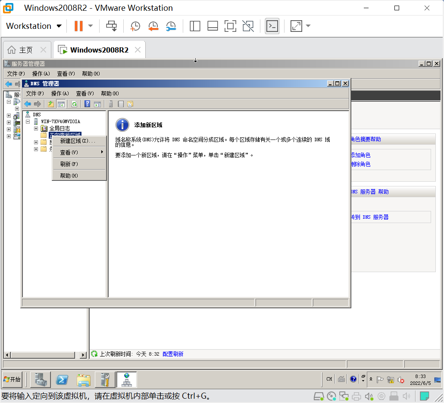Switch to the 主页 tab

(26, 50)
